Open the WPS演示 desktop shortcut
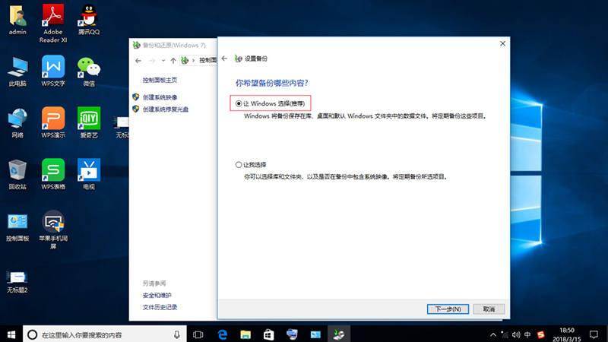 (x=53, y=122)
